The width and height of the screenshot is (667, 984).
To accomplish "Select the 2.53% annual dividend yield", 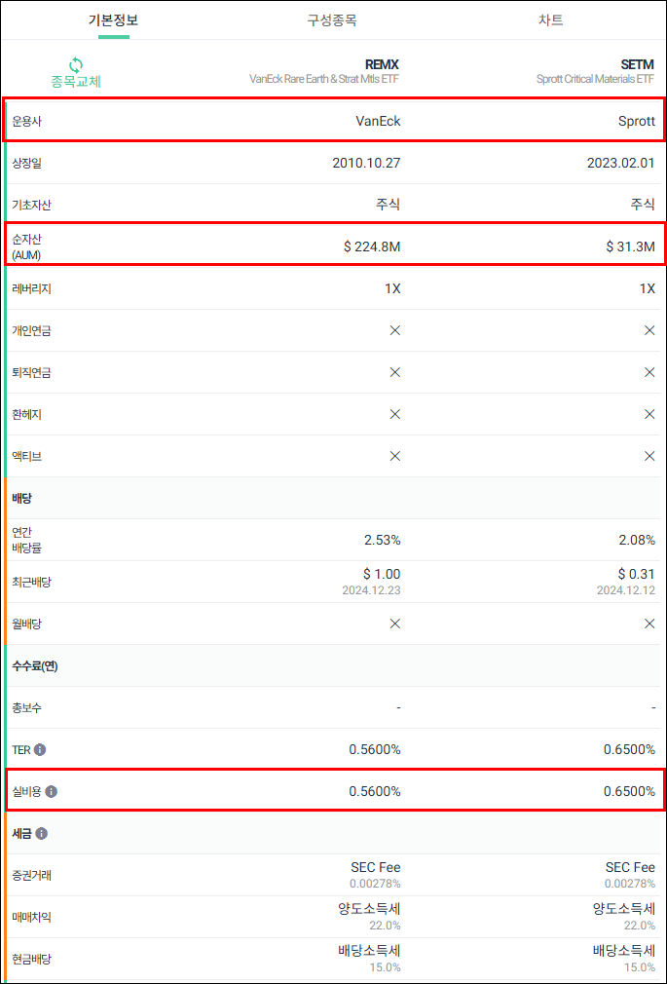I will tap(382, 540).
